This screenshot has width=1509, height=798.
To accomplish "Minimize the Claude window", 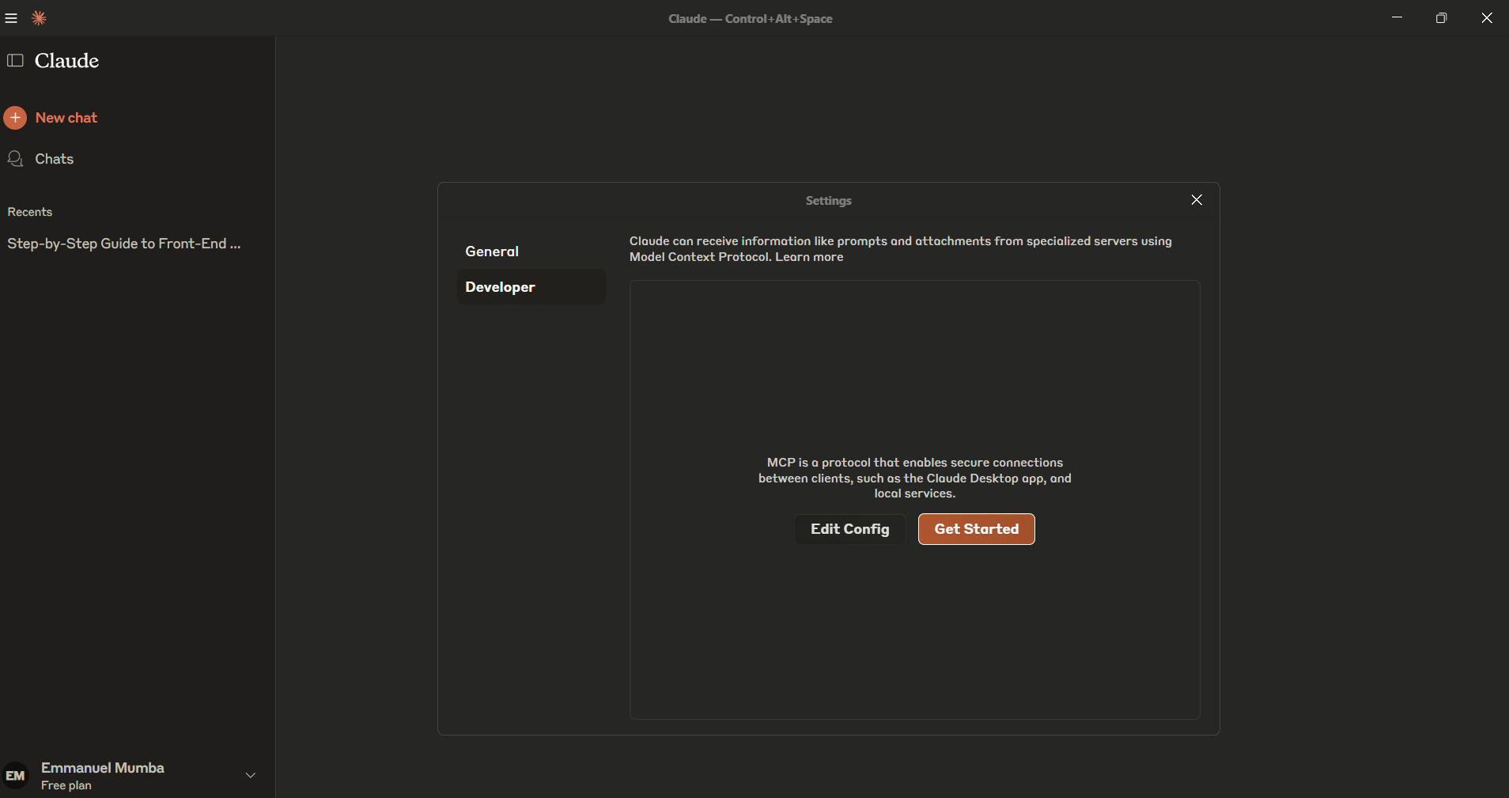I will point(1397,17).
